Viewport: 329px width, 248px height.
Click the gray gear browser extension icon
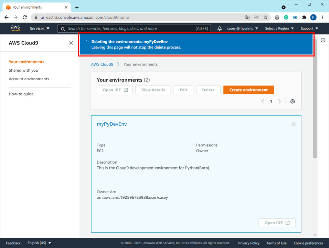277,18
